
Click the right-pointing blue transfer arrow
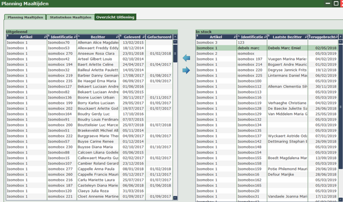pyautogui.click(x=186, y=70)
